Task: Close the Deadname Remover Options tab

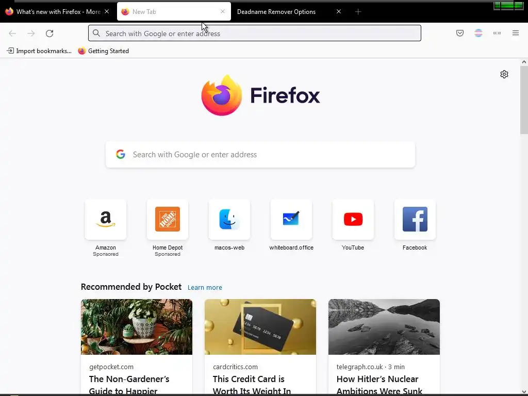Action: pos(339,11)
